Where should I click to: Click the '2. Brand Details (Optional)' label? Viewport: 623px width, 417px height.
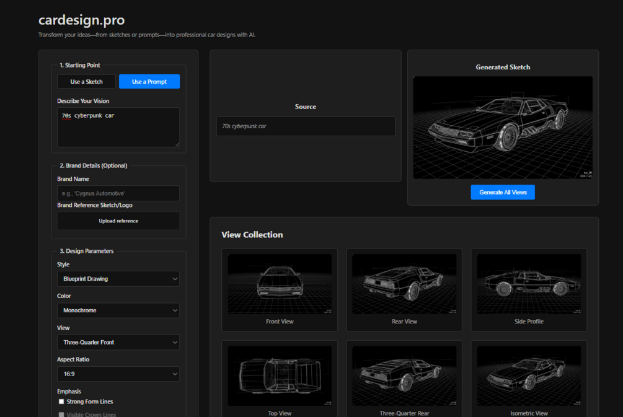(94, 165)
